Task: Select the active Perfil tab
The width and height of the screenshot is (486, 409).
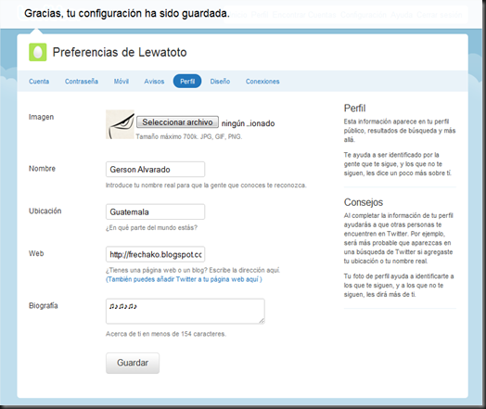Action: tap(187, 82)
